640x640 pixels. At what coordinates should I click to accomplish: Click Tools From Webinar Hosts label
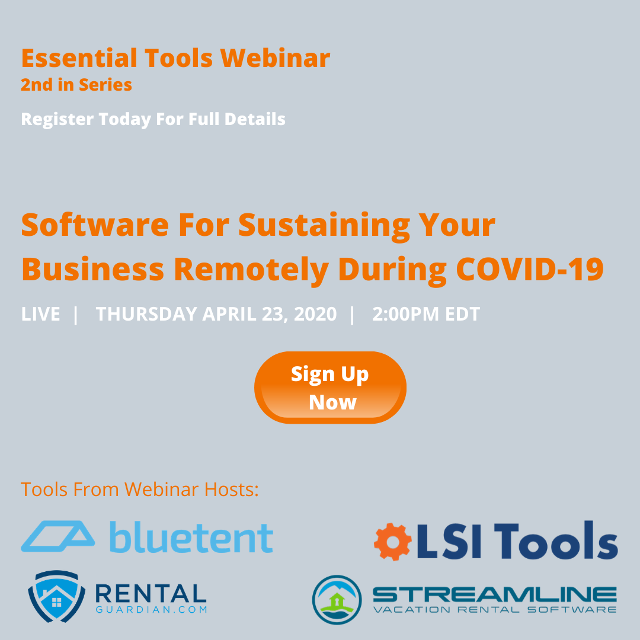[x=140, y=489]
